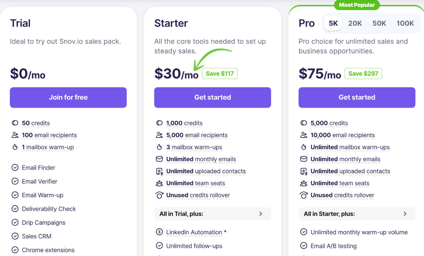The image size is (424, 256).
Task: Click the flame warm-up icon in Starter plan
Action: tap(159, 147)
